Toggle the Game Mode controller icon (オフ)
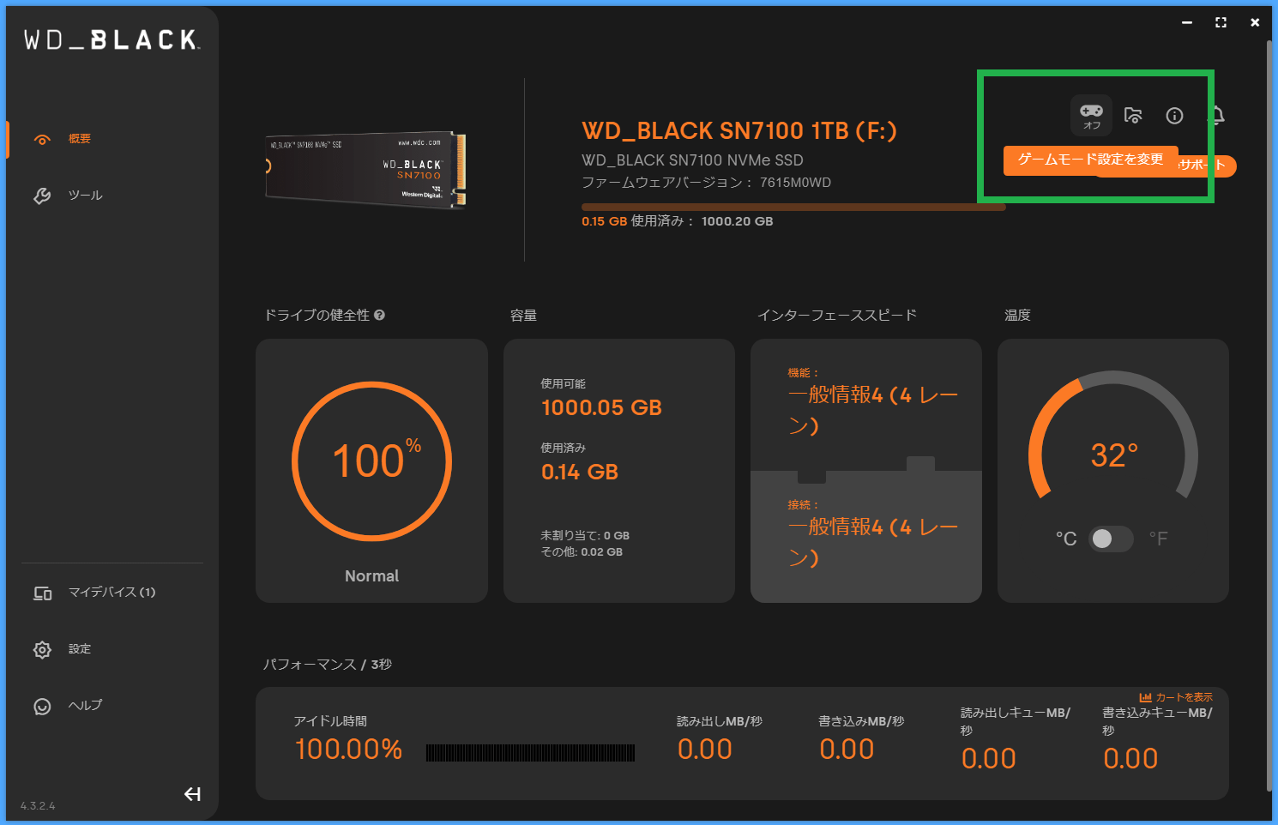Viewport: 1278px width, 825px height. click(x=1091, y=115)
